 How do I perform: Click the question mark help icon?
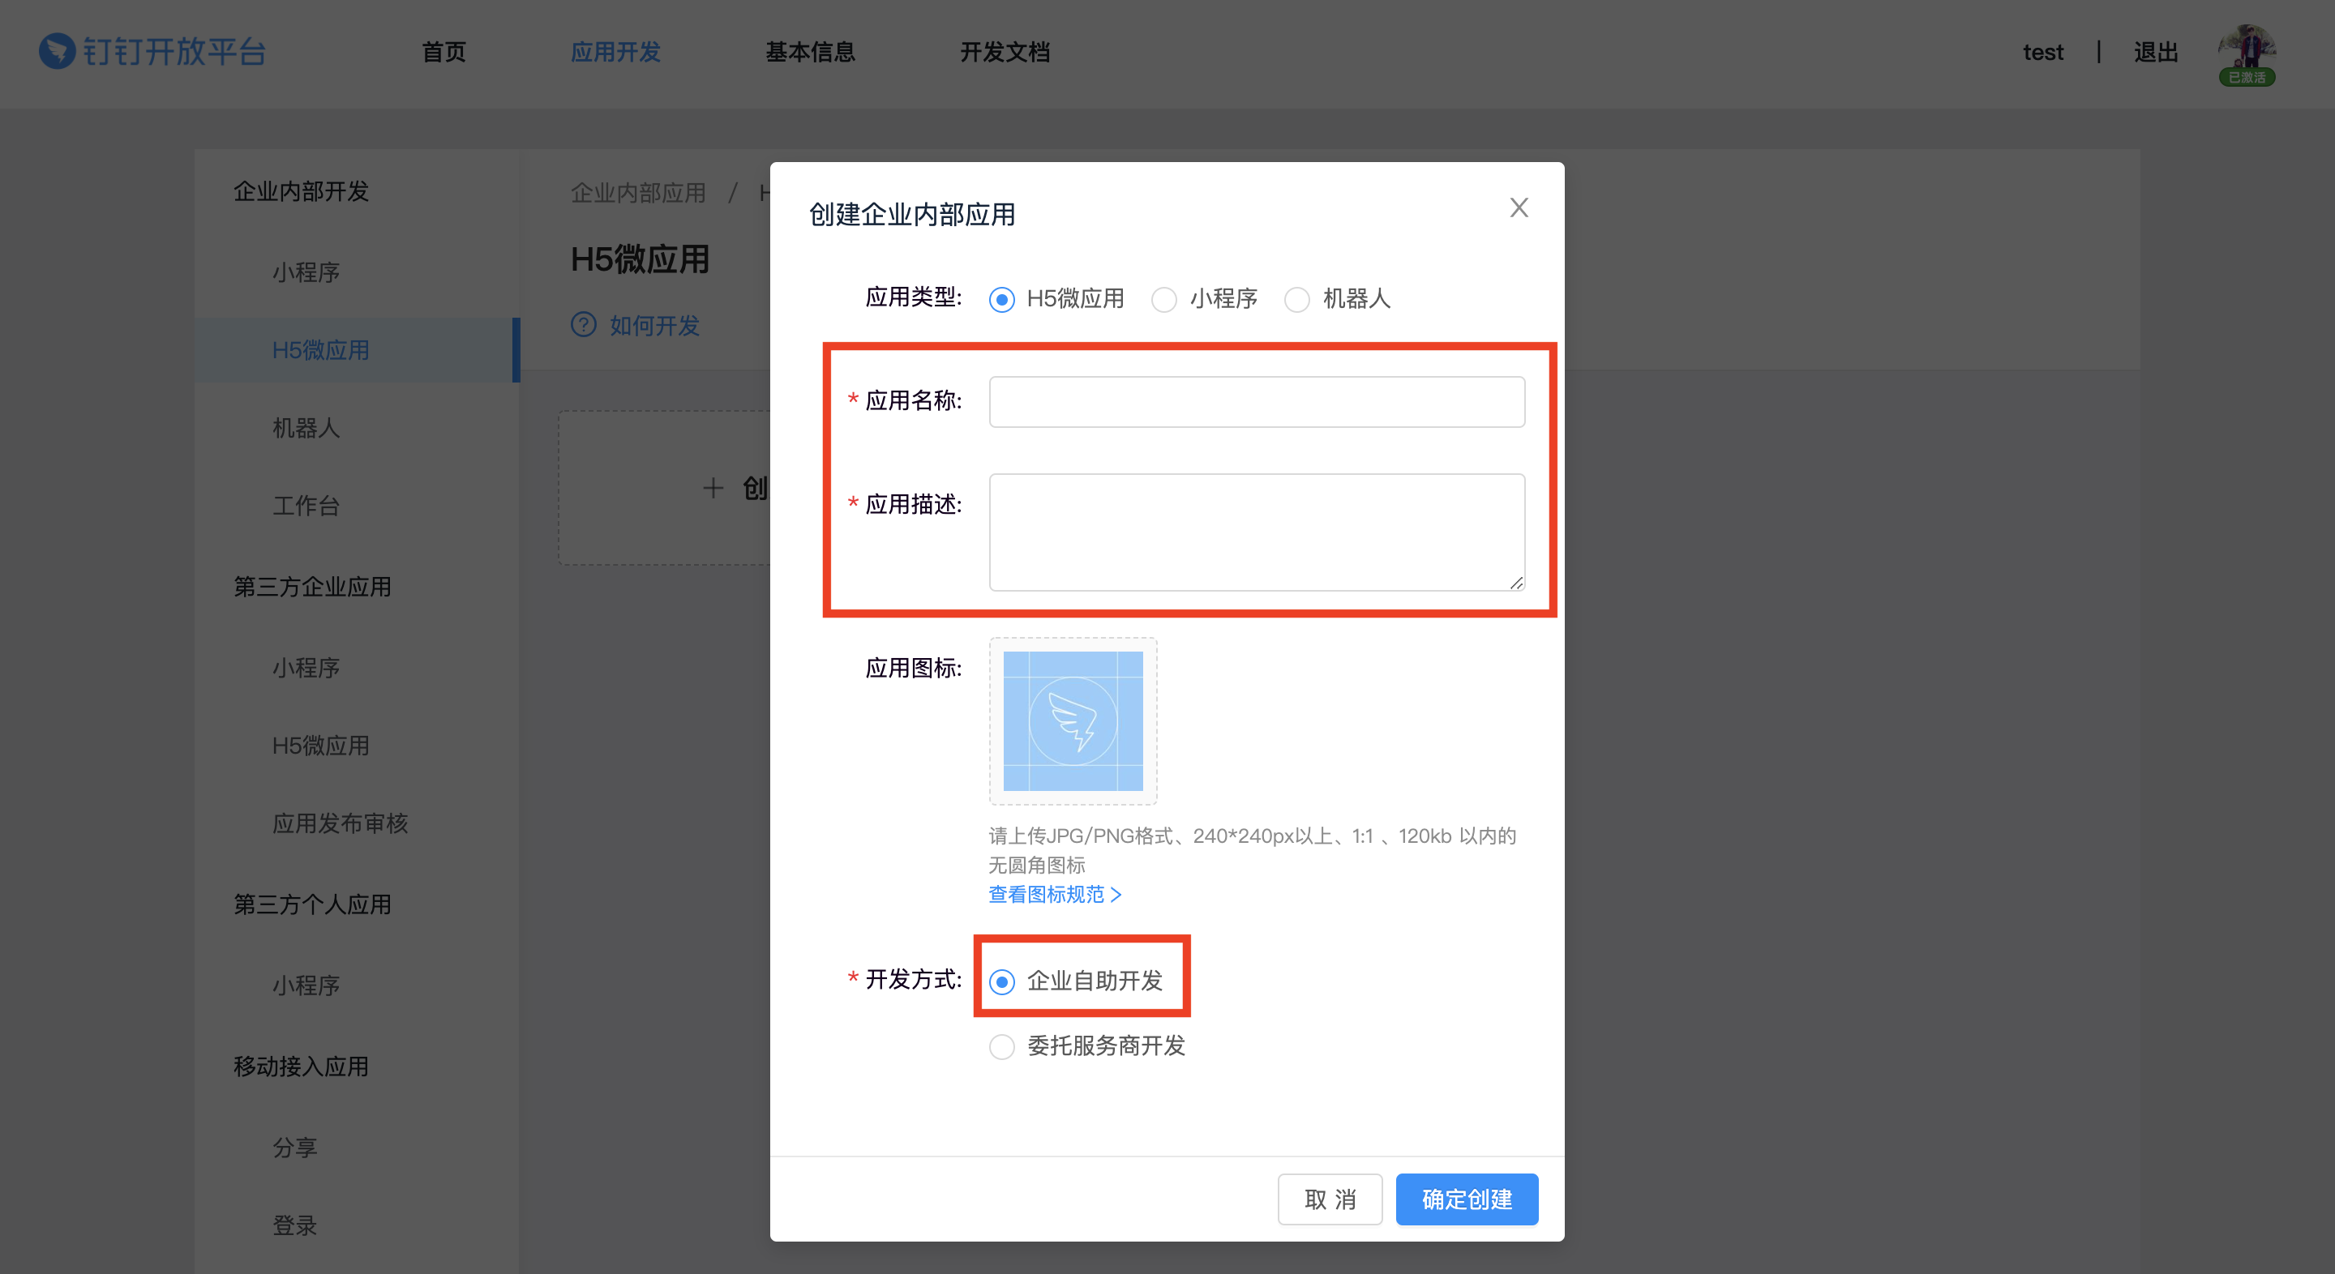click(x=584, y=324)
